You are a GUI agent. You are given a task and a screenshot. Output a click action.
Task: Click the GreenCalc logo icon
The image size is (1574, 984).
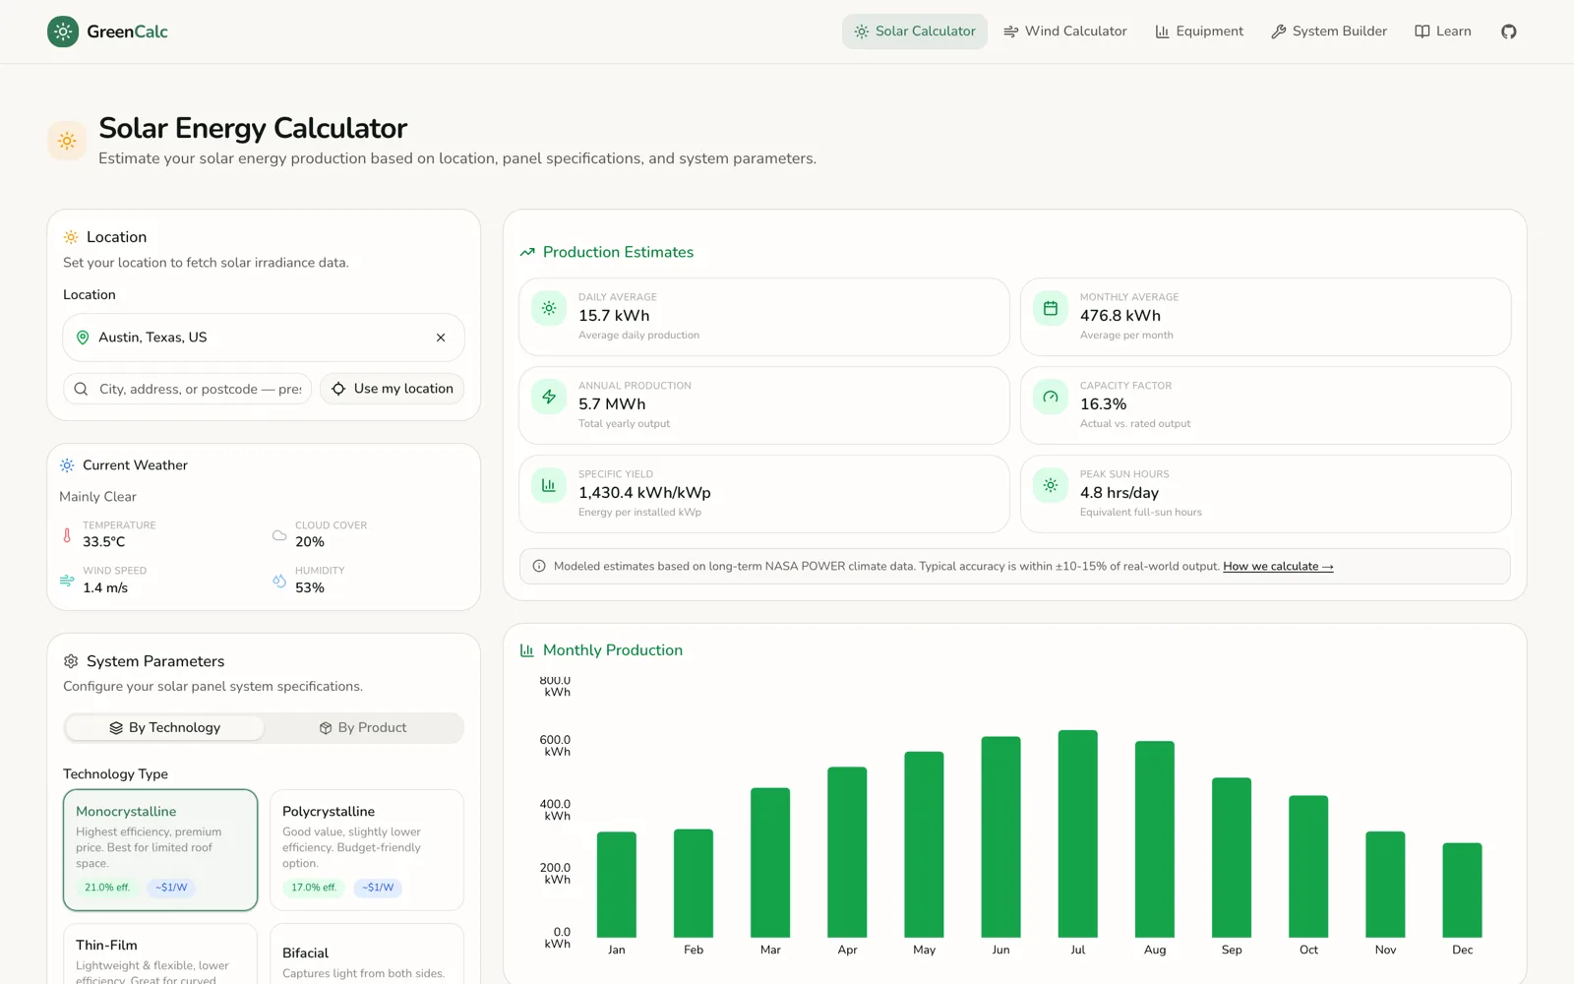[63, 31]
